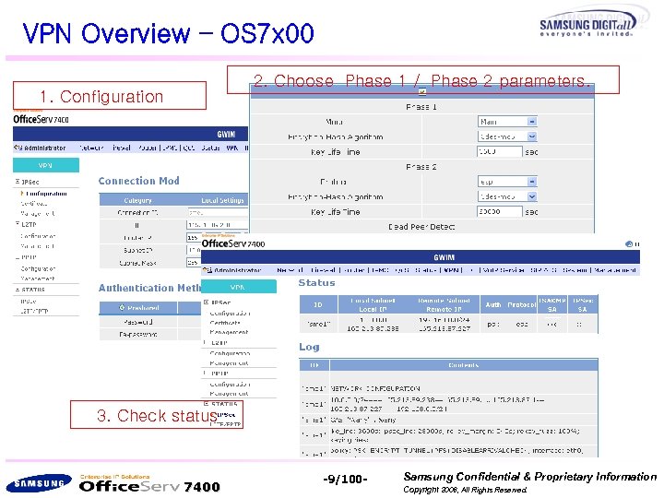The image size is (664, 498).
Task: Toggle the checkbox above Phase 1 header
Action: (x=422, y=91)
